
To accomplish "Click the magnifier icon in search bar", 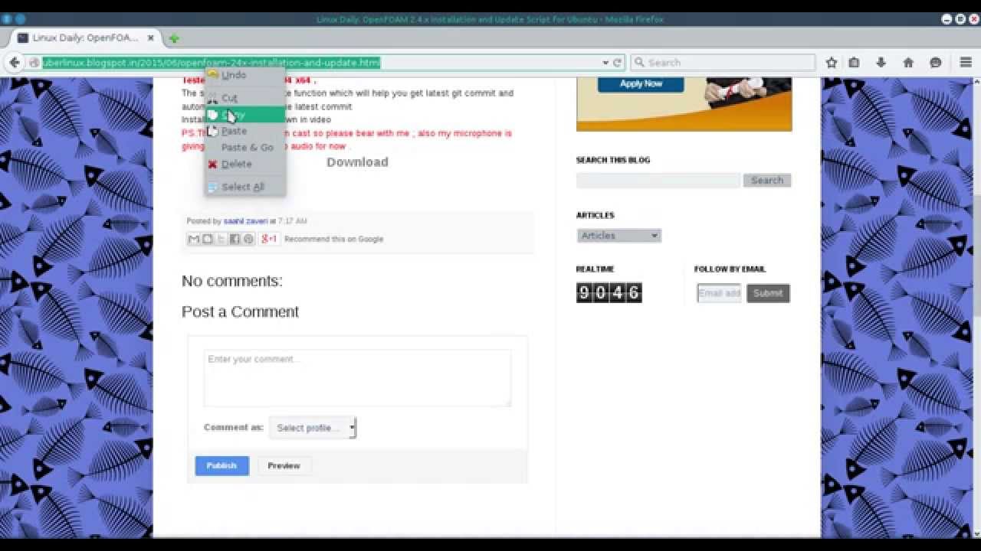I will point(639,63).
